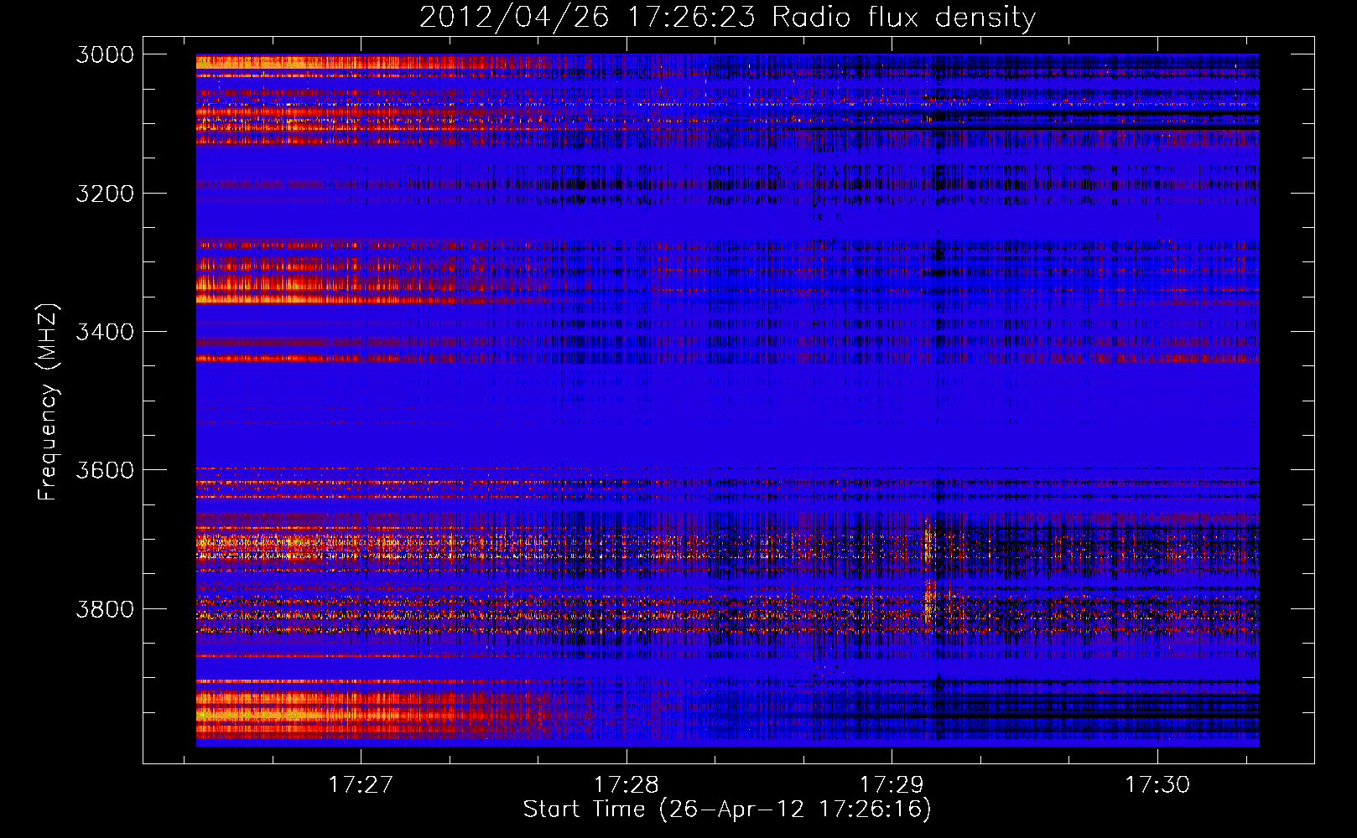This screenshot has width=1357, height=838.
Task: Click the 'Start Time (26-Apr-12 17:26:16)' axis title
Action: (x=727, y=810)
